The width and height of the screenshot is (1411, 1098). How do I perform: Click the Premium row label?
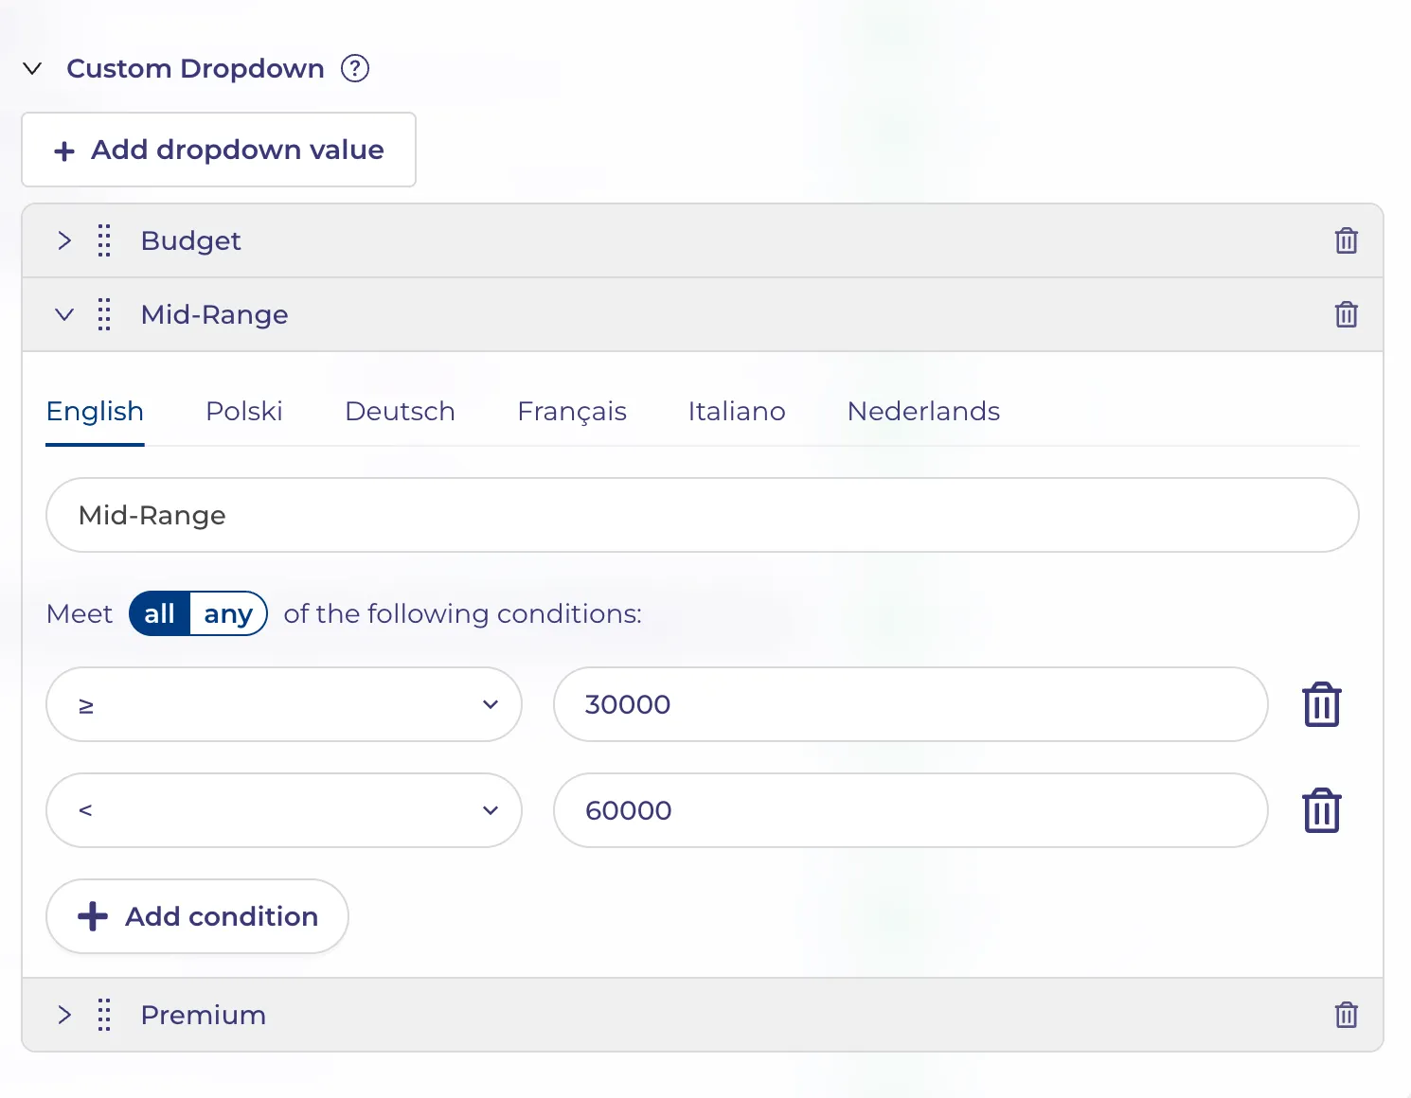tap(203, 1015)
